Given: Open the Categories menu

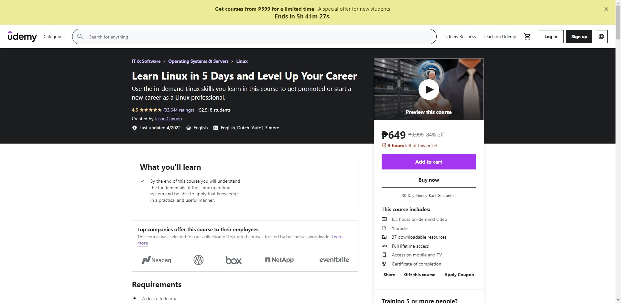Looking at the screenshot, I should pos(54,37).
